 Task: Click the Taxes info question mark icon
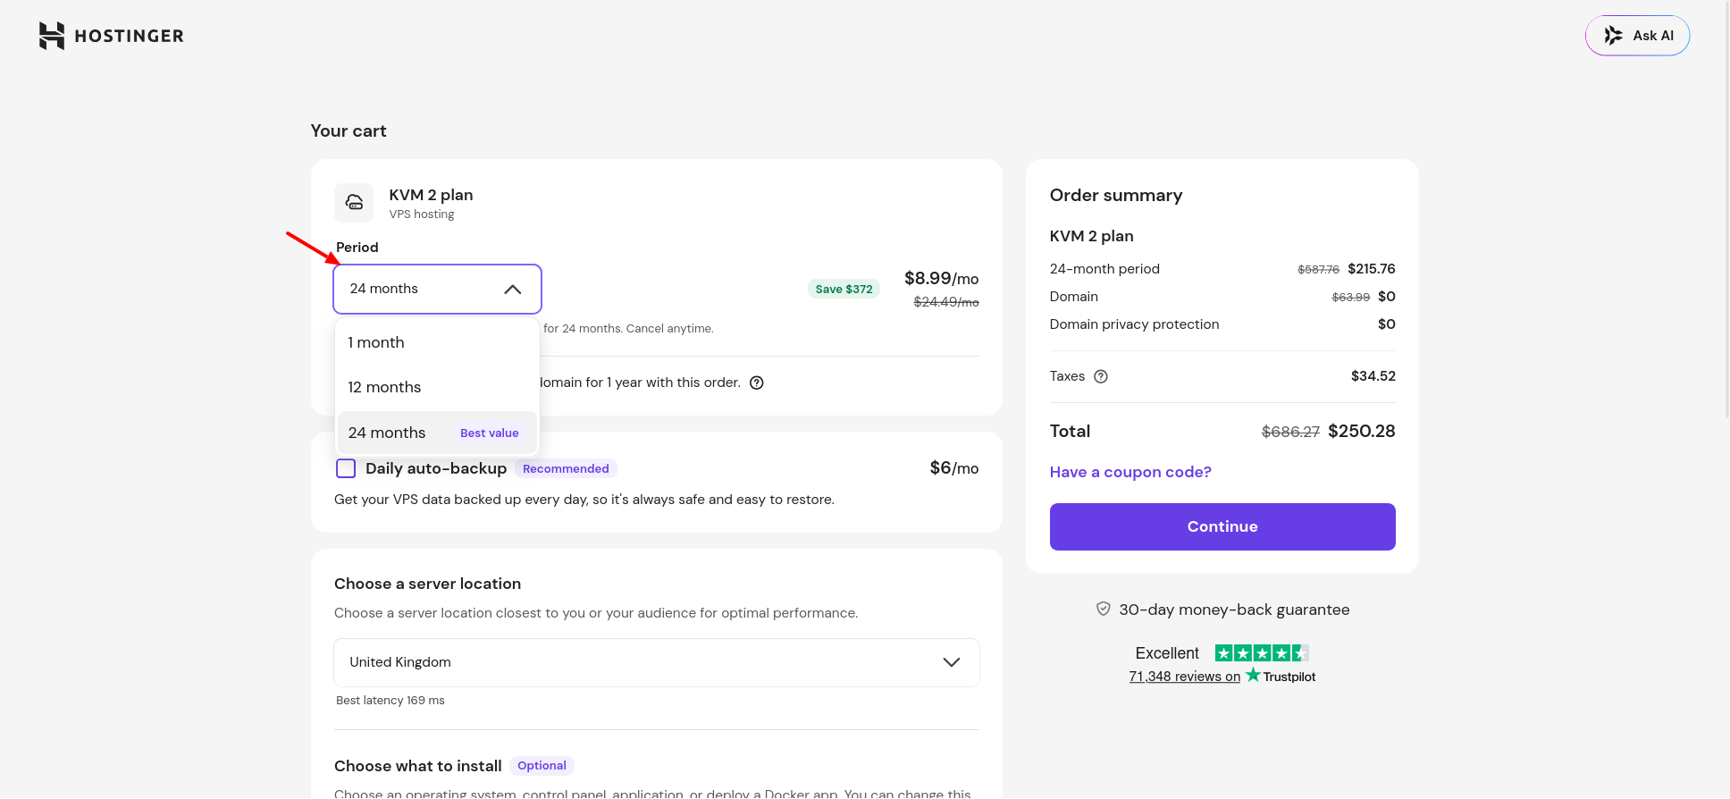(x=1101, y=376)
